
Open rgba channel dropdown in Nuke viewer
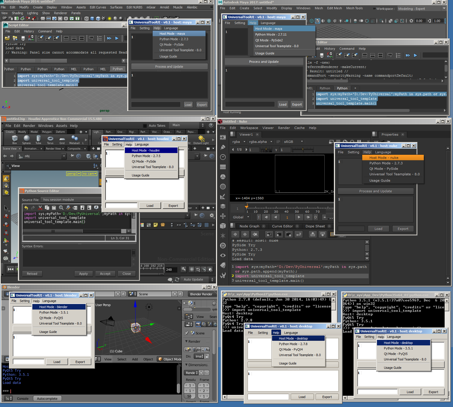[239, 142]
